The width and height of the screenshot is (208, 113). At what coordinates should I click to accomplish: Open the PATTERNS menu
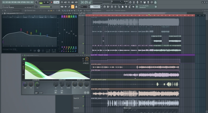(14, 2)
